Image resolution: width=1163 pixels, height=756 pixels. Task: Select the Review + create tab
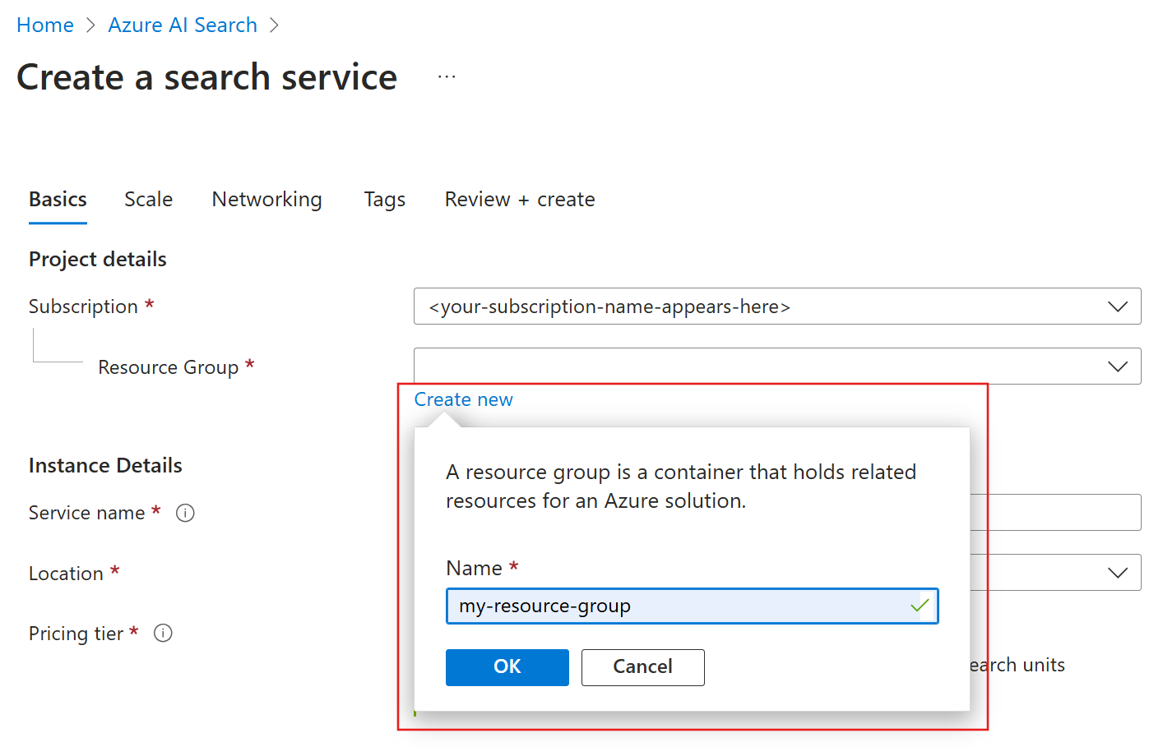coord(519,200)
